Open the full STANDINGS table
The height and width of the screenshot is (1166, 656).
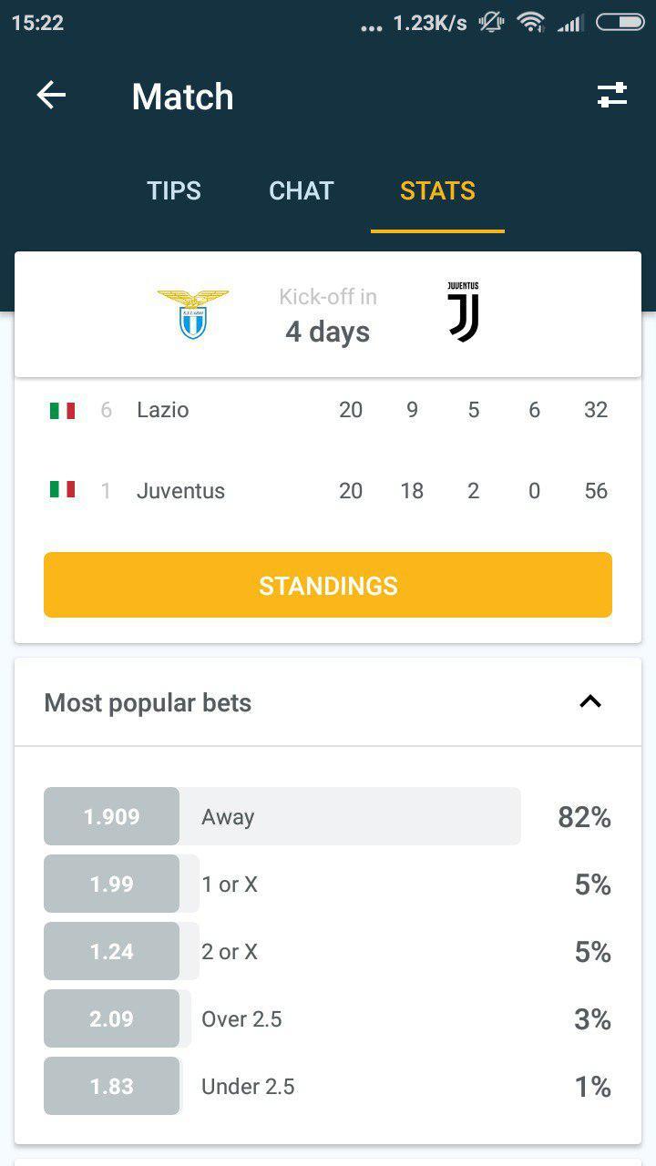328,585
